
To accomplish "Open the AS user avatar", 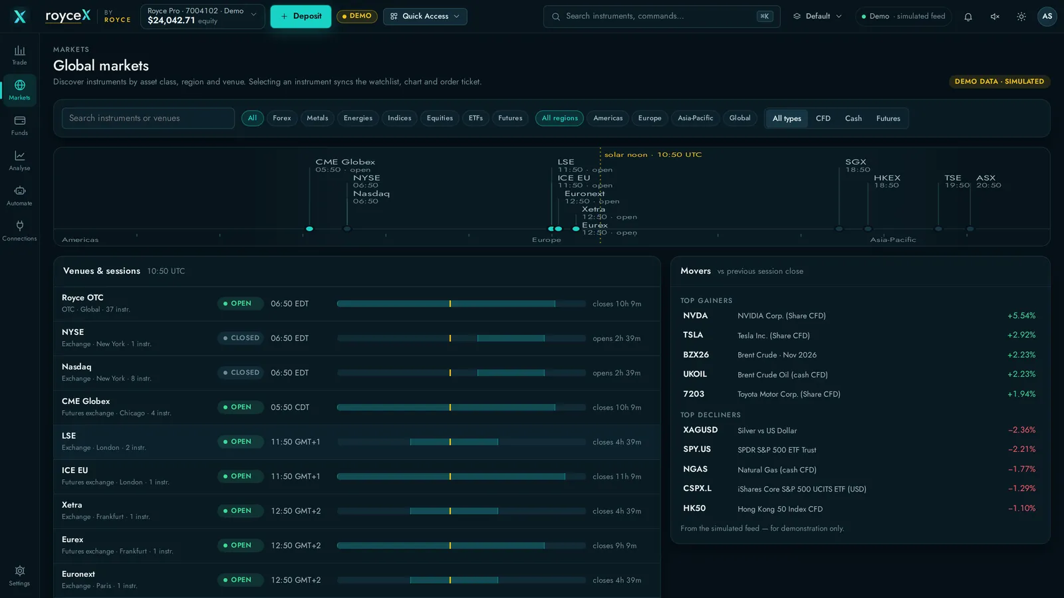I will (1047, 17).
